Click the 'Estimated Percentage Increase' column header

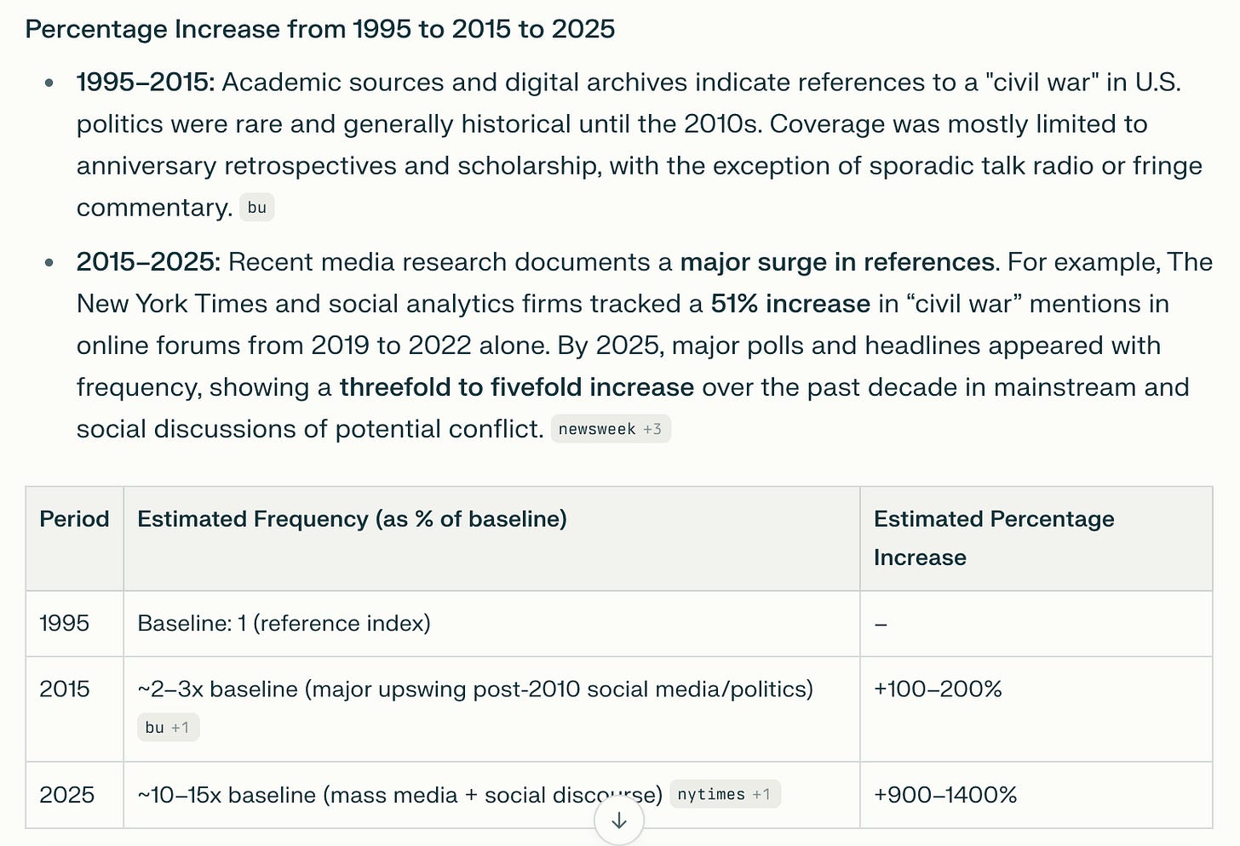coord(994,538)
